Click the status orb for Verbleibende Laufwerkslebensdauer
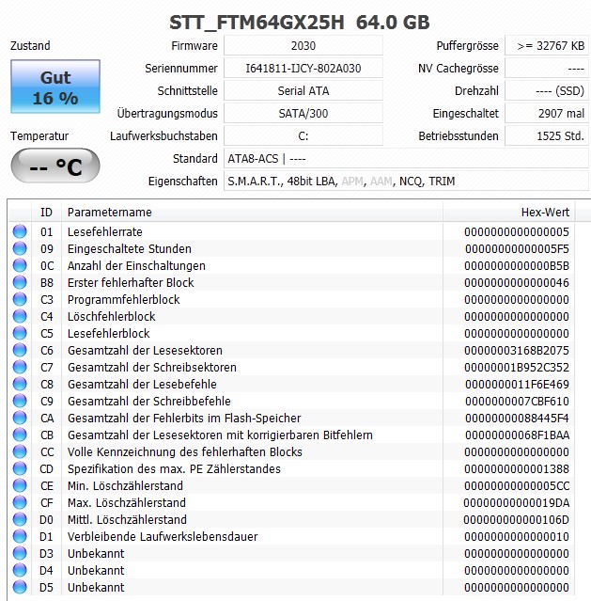The image size is (591, 601). click(x=20, y=536)
